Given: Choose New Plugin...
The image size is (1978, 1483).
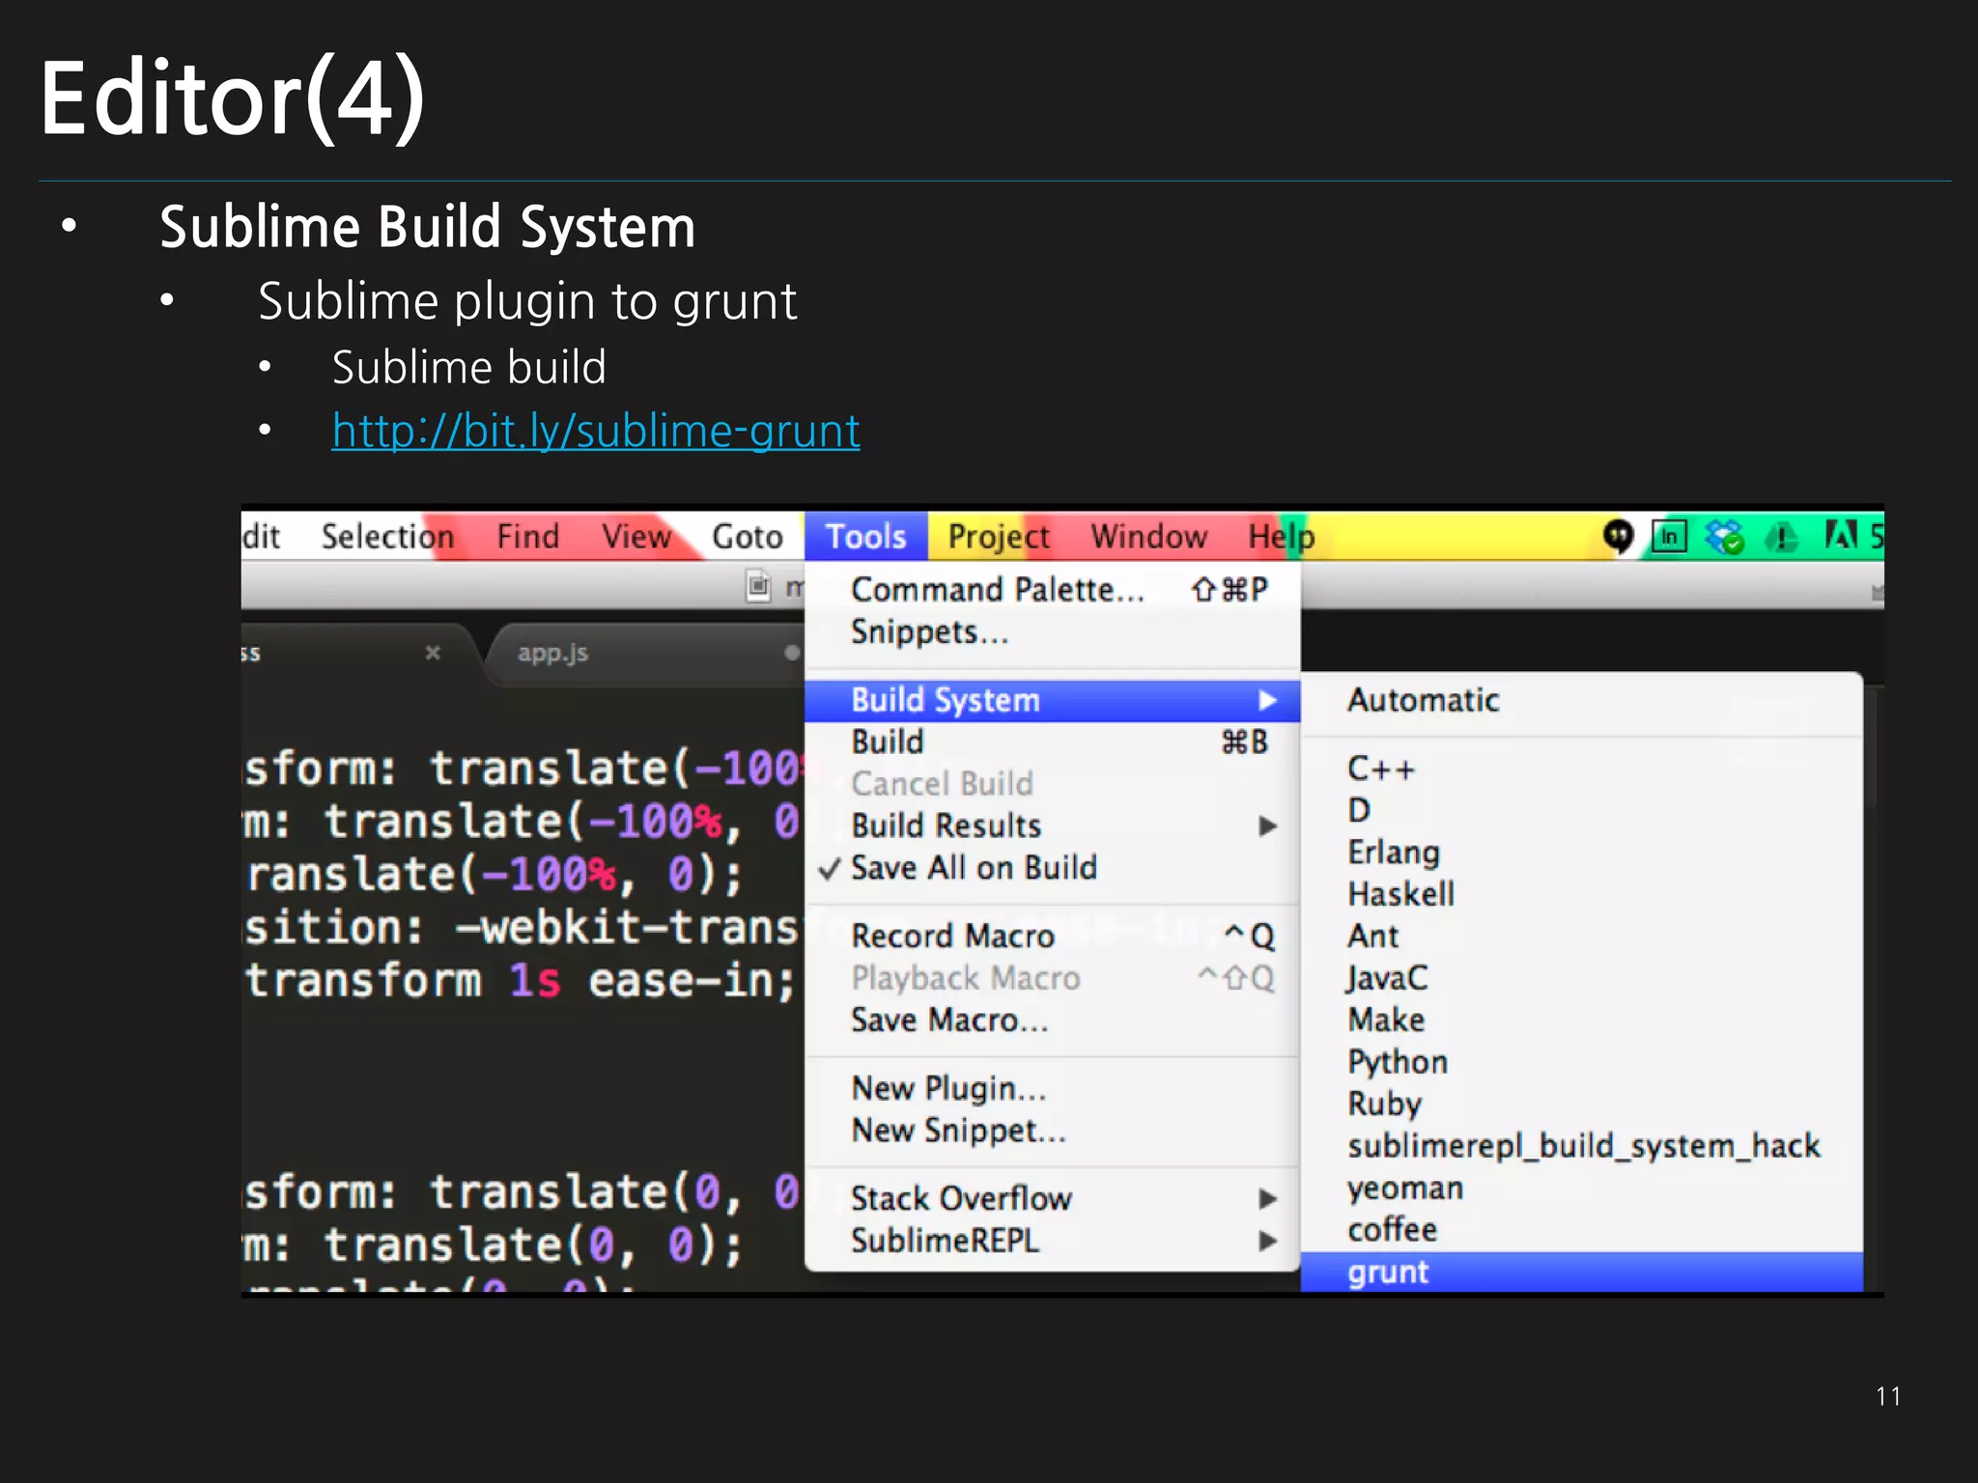Looking at the screenshot, I should tap(1053, 1088).
